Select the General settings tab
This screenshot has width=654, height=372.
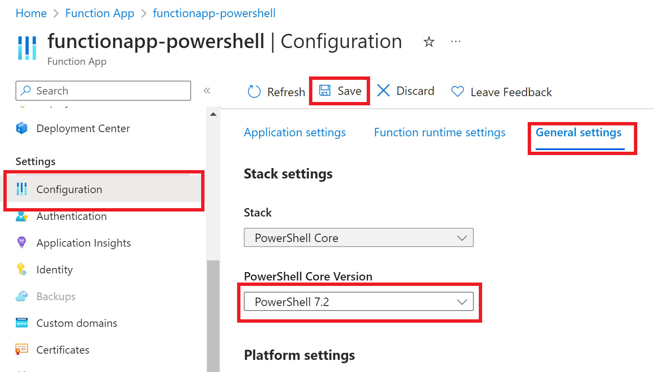[x=578, y=132]
